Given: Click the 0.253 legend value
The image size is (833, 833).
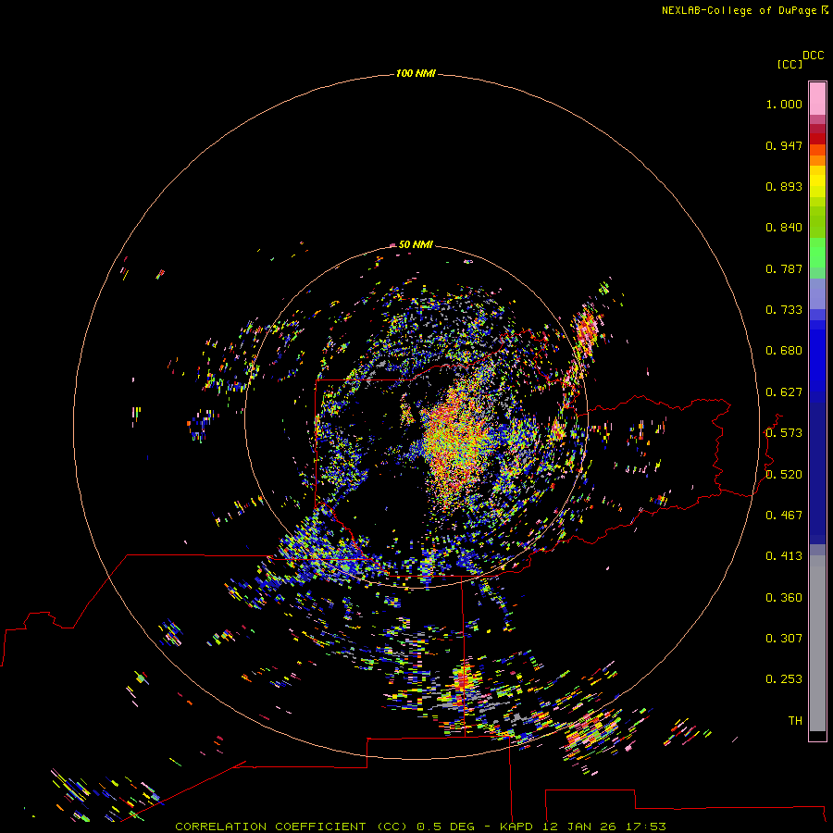Looking at the screenshot, I should tap(784, 679).
